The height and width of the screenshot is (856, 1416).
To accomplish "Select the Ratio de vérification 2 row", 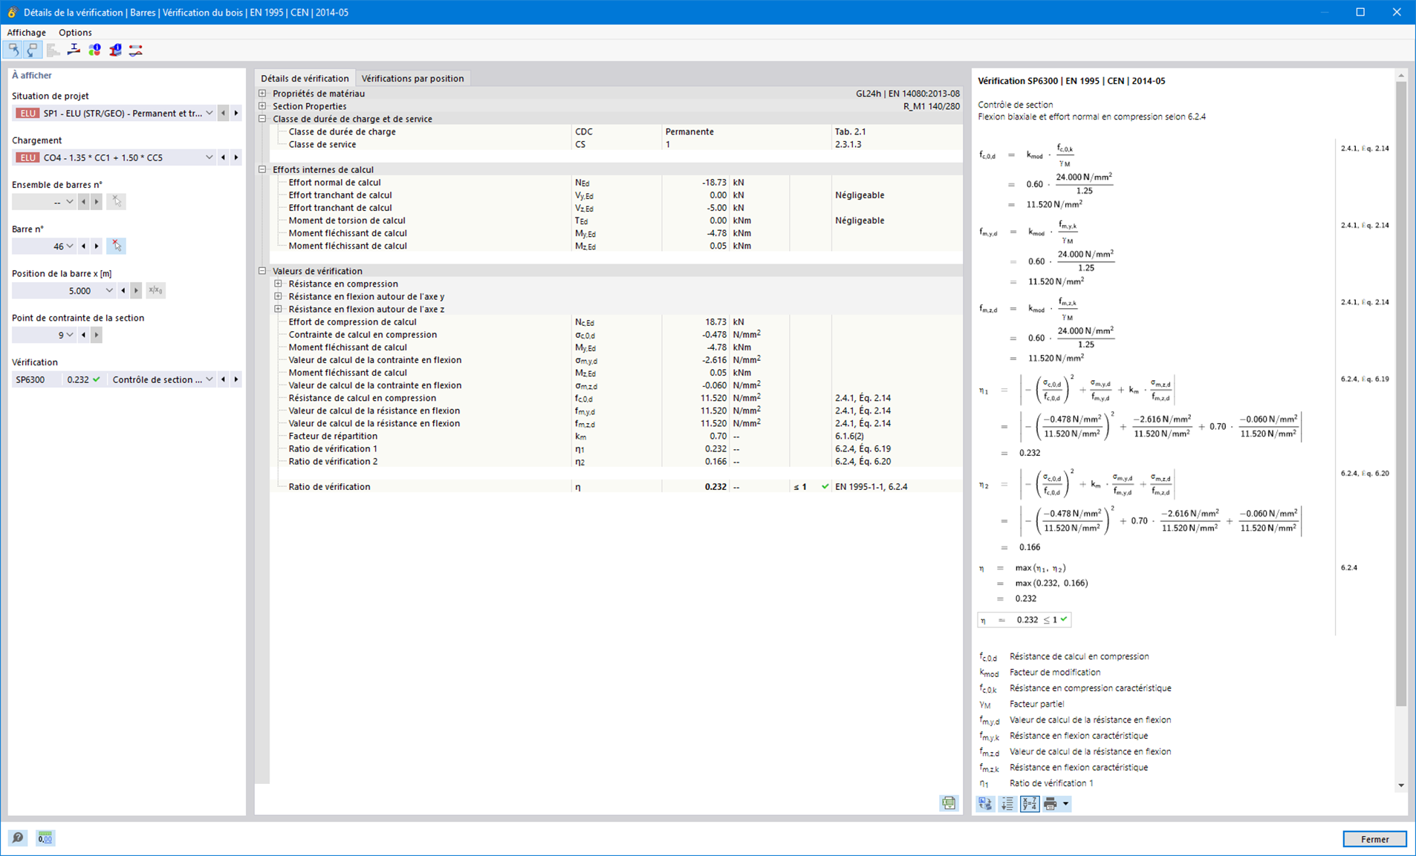I will click(x=617, y=461).
